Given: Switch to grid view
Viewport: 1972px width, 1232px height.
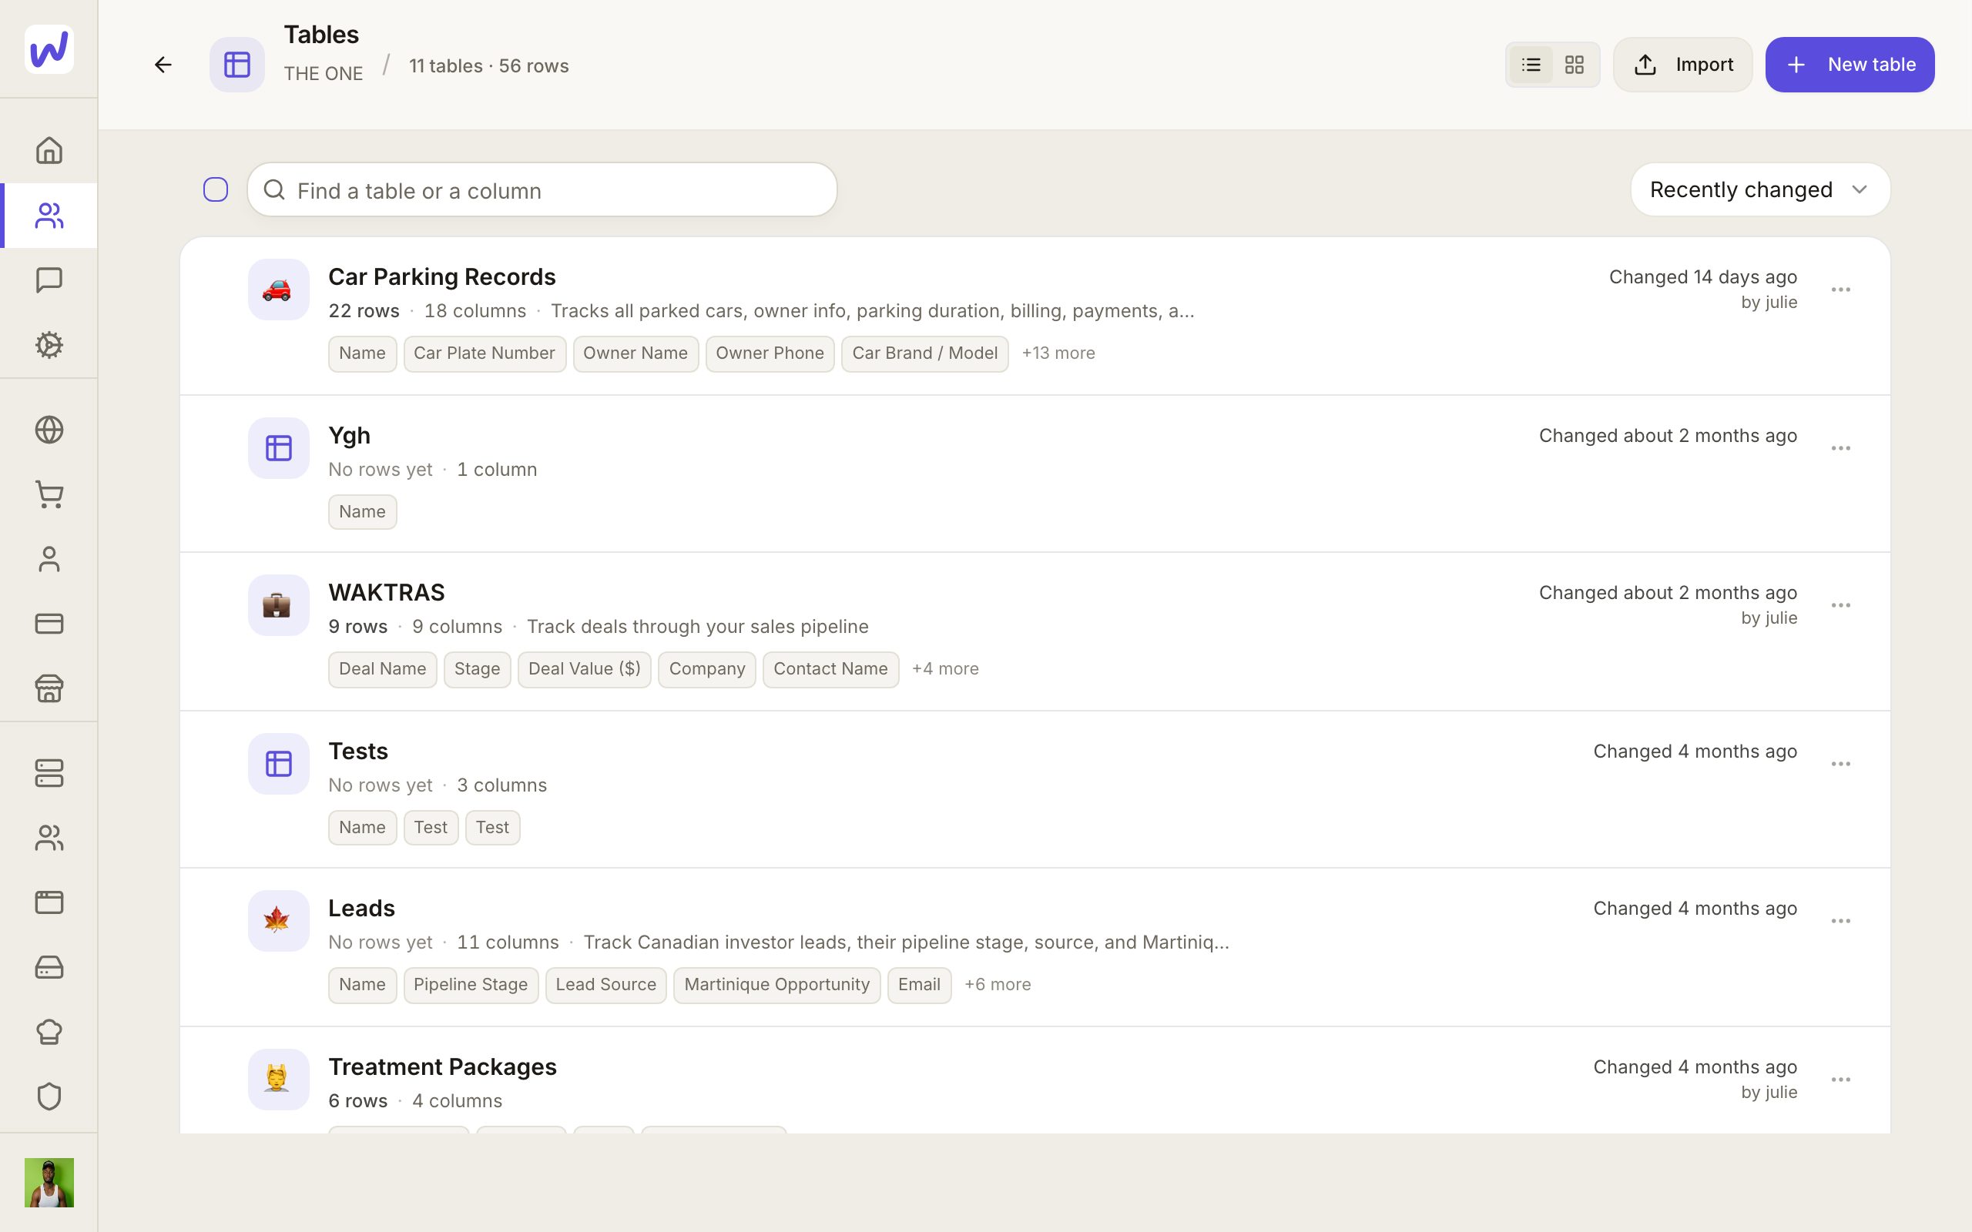Looking at the screenshot, I should (1575, 65).
